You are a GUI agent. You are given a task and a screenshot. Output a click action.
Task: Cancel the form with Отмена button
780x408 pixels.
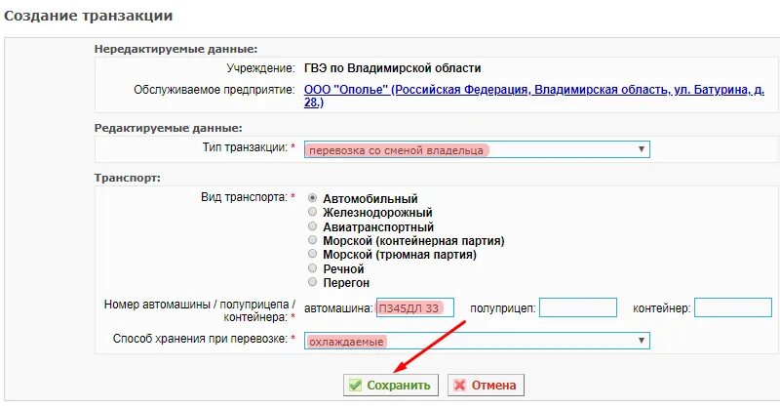point(486,386)
